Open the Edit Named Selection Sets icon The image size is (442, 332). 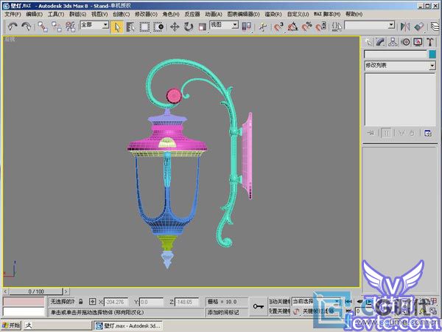[x=337, y=27]
